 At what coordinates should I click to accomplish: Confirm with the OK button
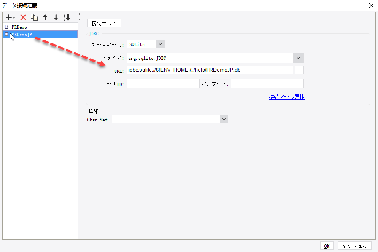pyautogui.click(x=327, y=246)
